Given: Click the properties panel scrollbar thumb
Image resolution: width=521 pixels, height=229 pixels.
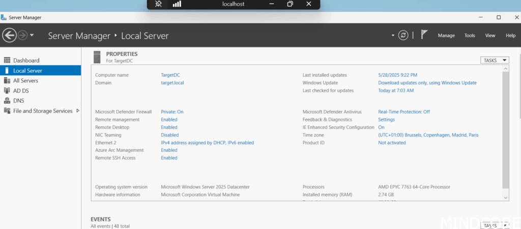Looking at the screenshot, I should [x=505, y=129].
